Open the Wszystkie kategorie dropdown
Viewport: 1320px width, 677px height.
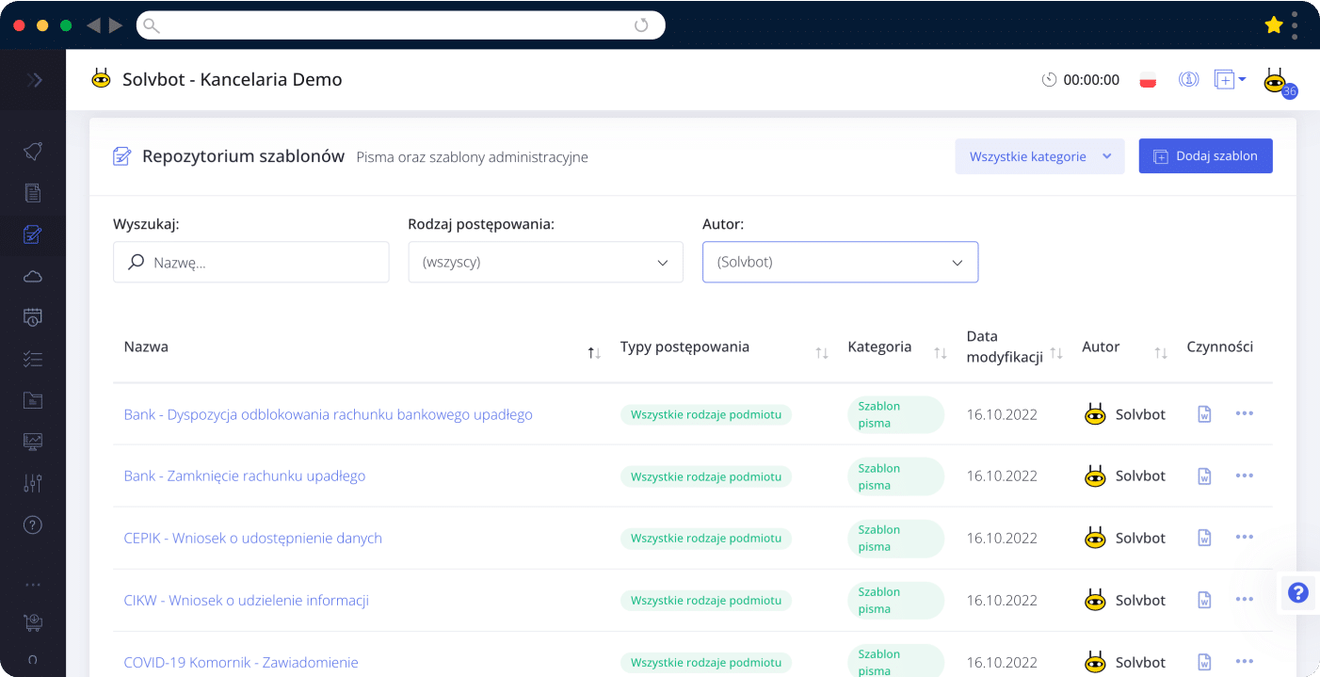(x=1039, y=156)
